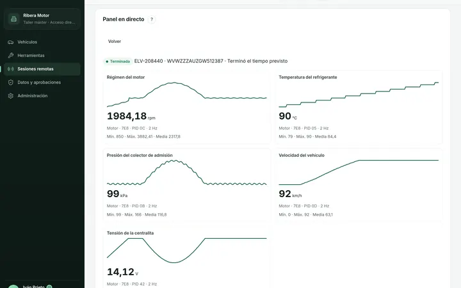Screen dimensions: 461x288
Task: Go to Herramientas
Action: click(42, 55)
